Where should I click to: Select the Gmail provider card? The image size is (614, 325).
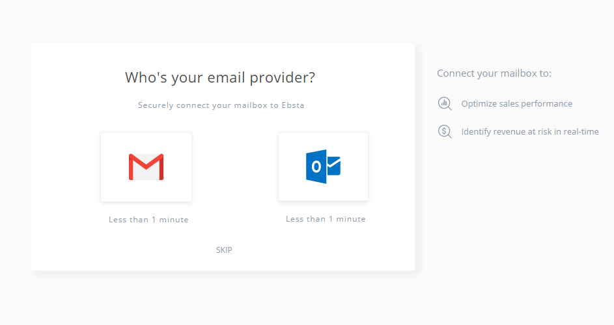(x=146, y=167)
